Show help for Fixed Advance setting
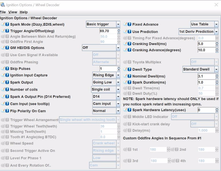This screenshot has height=171, width=221. [x=129, y=25]
